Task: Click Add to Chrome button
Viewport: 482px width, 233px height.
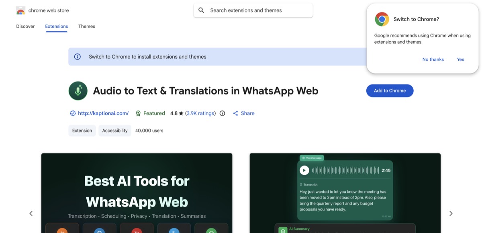Action: pos(390,91)
